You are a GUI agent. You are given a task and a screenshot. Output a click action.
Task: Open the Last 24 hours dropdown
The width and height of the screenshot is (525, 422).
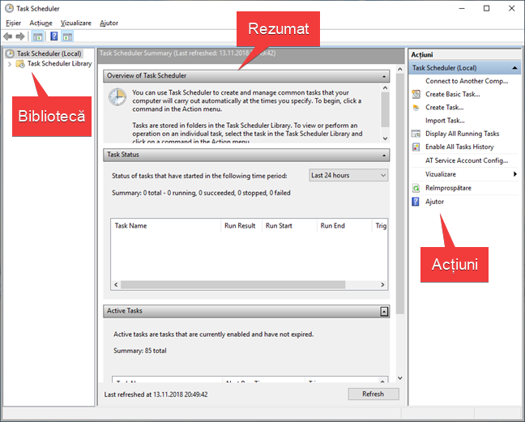[348, 175]
